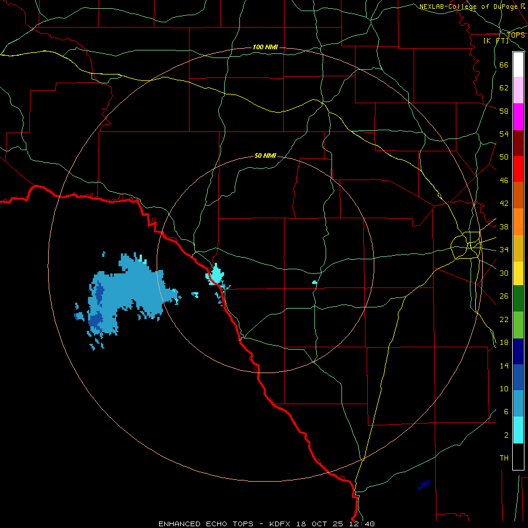Click the '18 OCT 25' date in caption
Viewport: 528px width, 528px height.
(320, 524)
